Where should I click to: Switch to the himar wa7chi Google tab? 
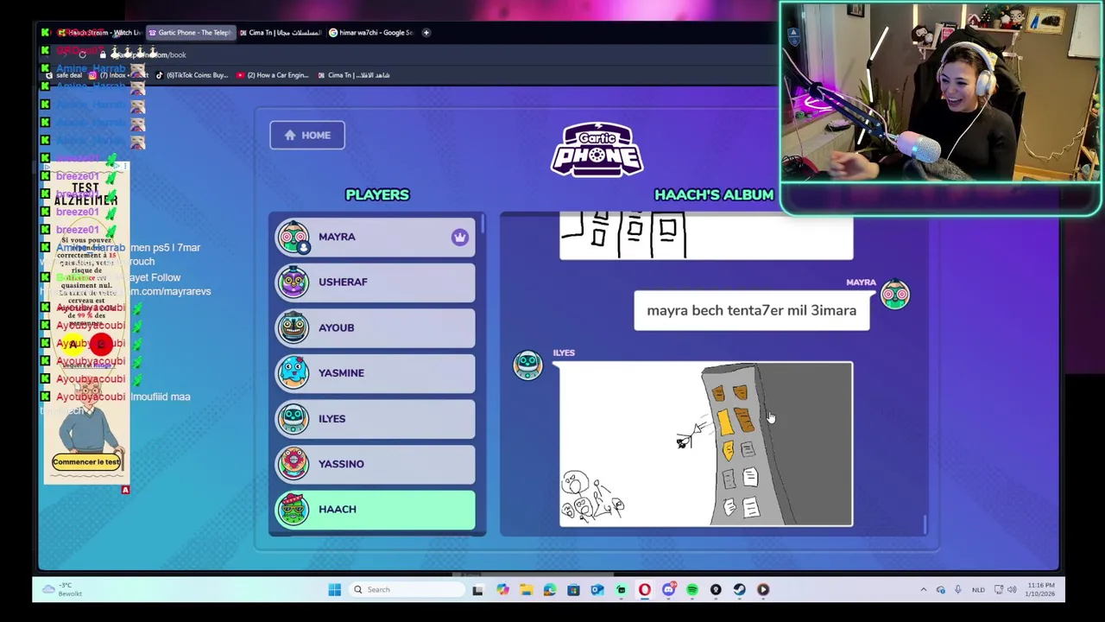pos(371,32)
